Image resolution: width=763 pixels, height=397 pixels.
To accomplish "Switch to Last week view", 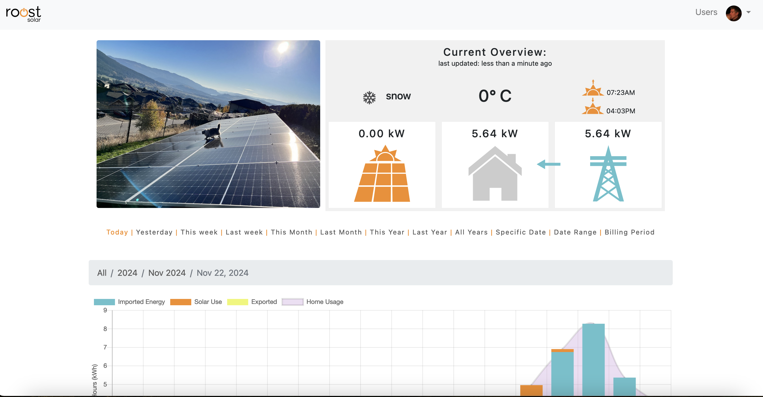I will point(244,232).
